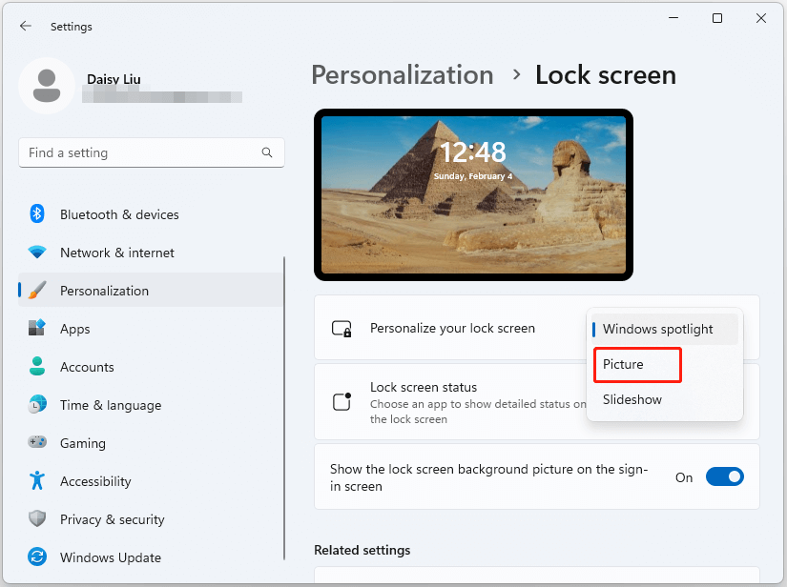Select Windows spotlight in the dropdown
Viewport: 787px width, 587px height.
coord(657,329)
